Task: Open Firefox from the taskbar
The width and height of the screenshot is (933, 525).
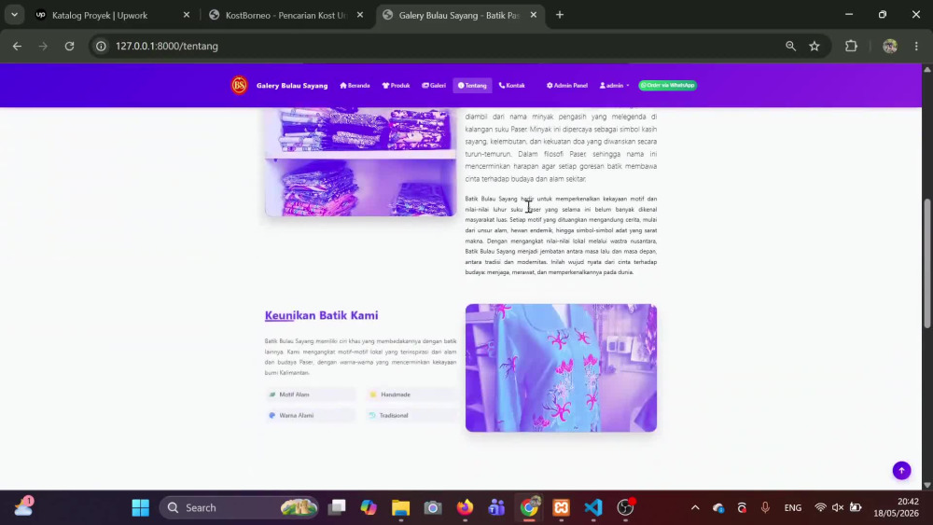Action: tap(465, 507)
